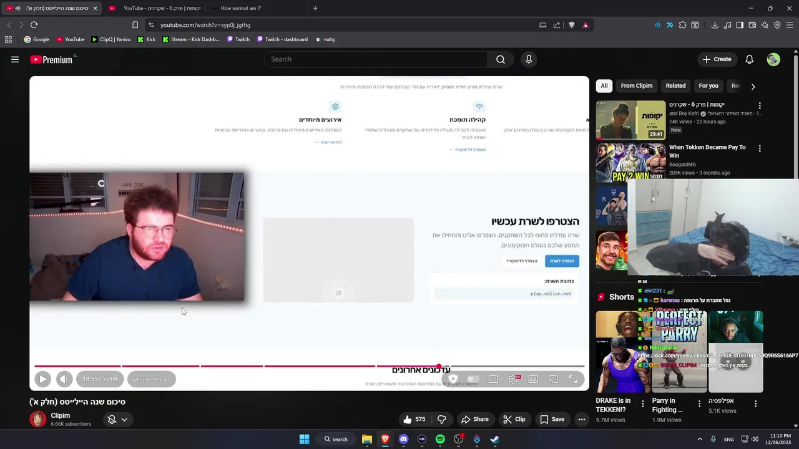
Task: Open YouTube notifications bell
Action: coord(749,59)
